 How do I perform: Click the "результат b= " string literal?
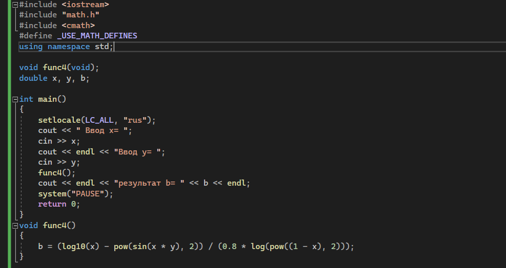point(149,183)
